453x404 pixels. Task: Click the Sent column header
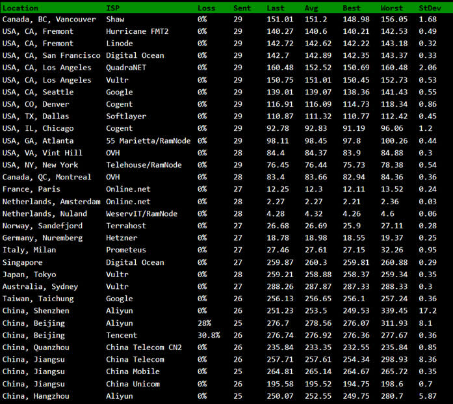(242, 8)
